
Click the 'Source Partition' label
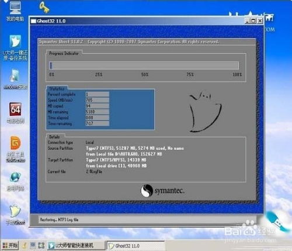60,148
